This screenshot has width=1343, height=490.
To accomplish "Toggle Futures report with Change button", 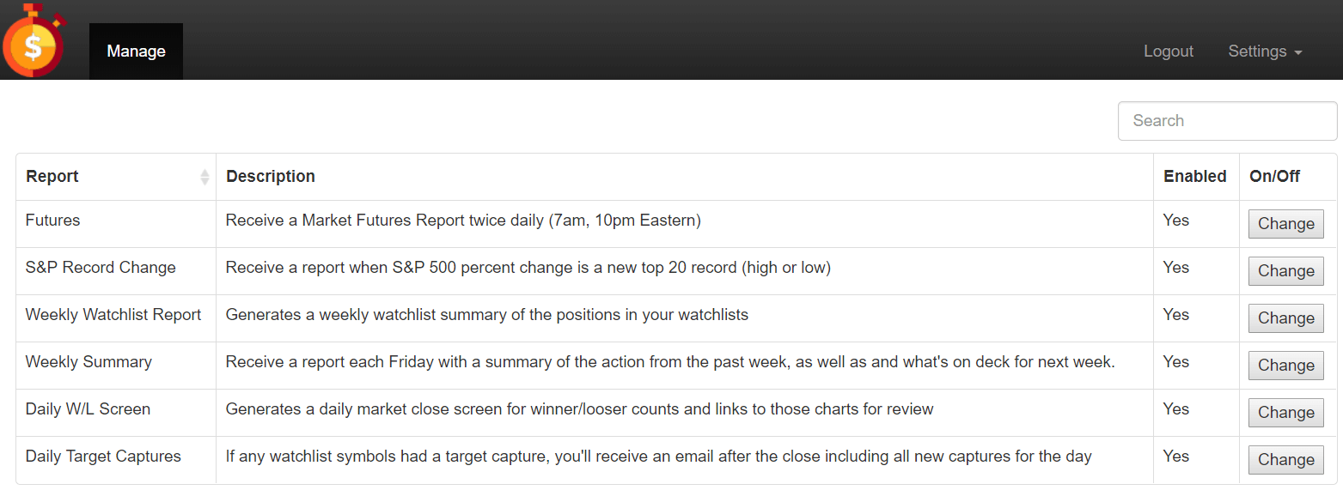I will click(1285, 224).
